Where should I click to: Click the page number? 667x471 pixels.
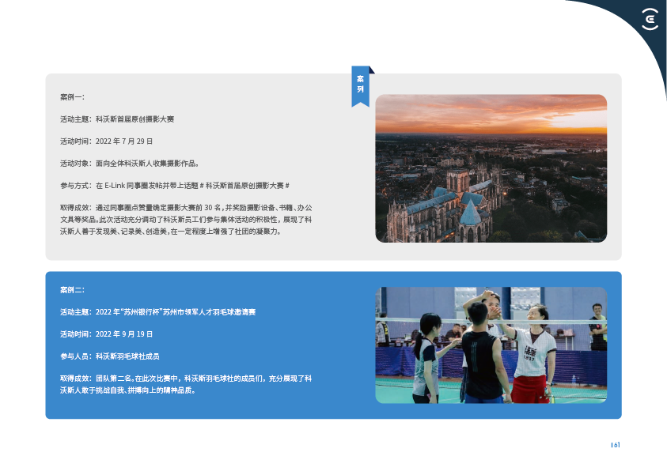click(x=615, y=445)
